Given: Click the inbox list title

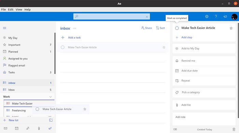Looking at the screenshot, I should pos(65,28).
